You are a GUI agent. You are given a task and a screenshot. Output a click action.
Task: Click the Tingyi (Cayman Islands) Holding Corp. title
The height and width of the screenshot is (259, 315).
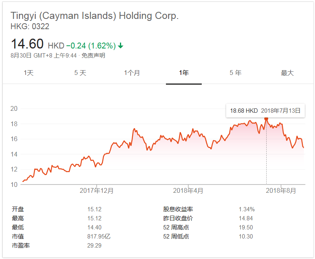pyautogui.click(x=94, y=16)
